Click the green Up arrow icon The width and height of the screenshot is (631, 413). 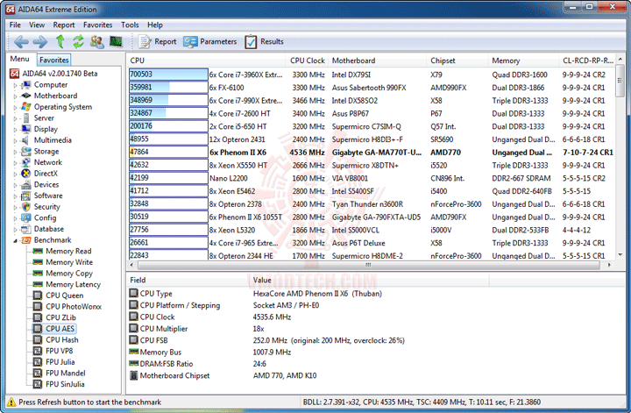click(60, 41)
